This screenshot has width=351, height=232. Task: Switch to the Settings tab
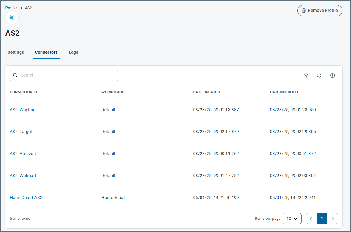(x=16, y=52)
